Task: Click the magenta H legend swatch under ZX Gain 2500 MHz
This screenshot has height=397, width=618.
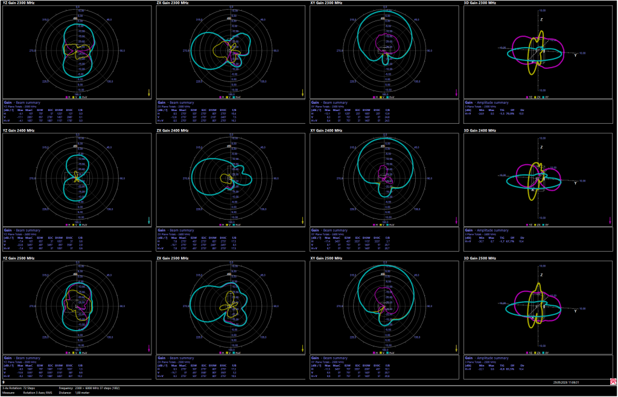Action: coord(220,352)
